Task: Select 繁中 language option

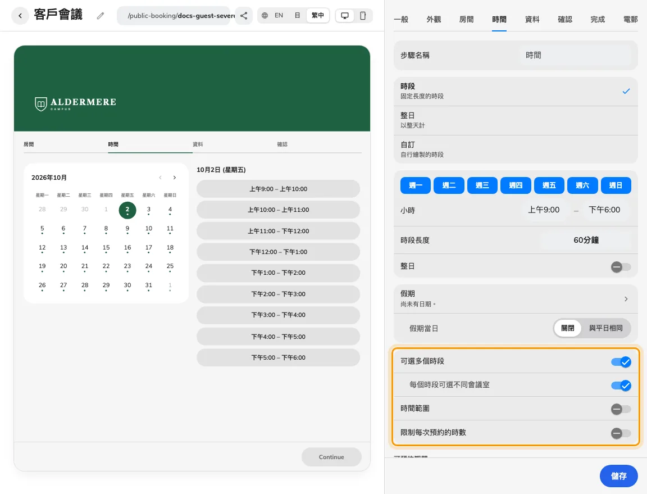Action: click(x=318, y=15)
